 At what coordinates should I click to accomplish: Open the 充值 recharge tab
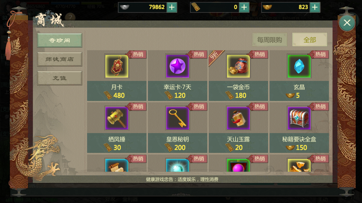[60, 78]
